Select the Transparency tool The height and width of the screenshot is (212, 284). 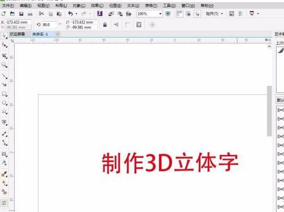(4, 163)
